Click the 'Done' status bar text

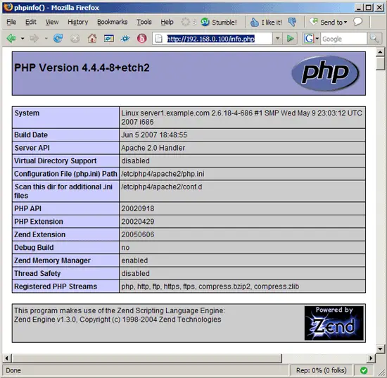13,370
